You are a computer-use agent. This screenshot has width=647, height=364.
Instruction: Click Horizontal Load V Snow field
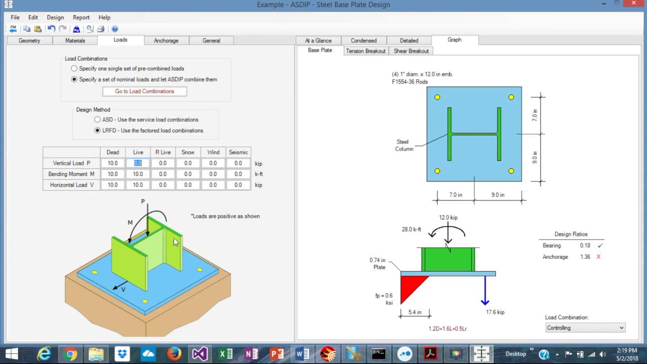pyautogui.click(x=188, y=185)
